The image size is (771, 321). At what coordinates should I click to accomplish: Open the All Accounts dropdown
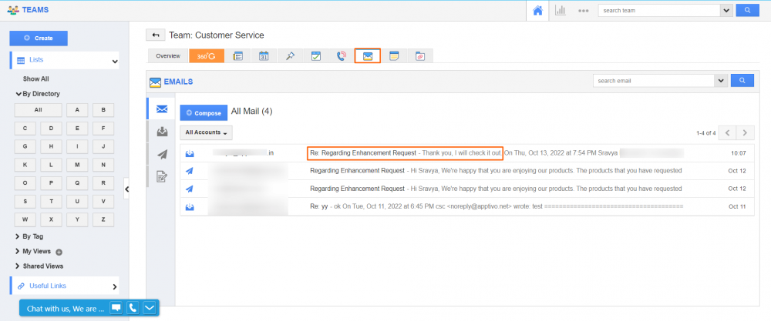207,132
